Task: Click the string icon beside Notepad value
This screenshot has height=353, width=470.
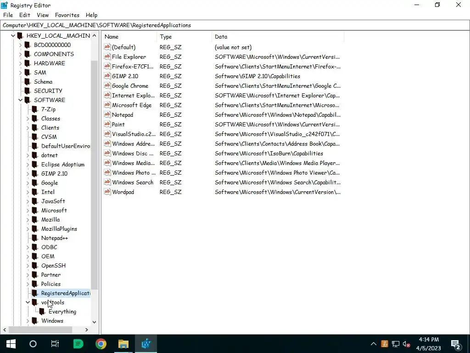Action: pyautogui.click(x=107, y=114)
